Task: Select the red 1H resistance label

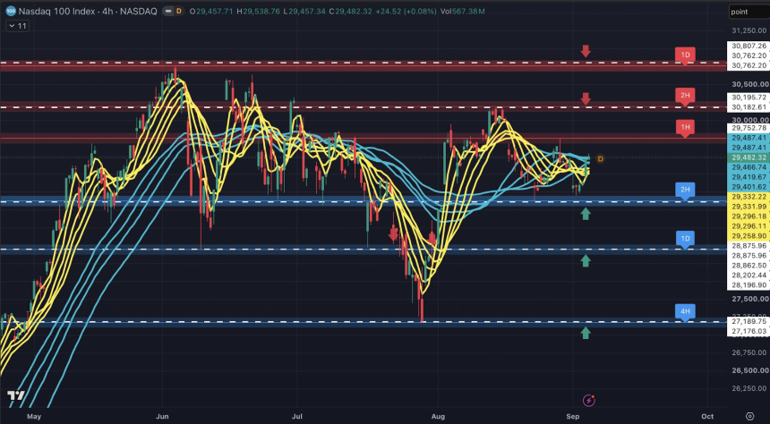Action: [685, 128]
